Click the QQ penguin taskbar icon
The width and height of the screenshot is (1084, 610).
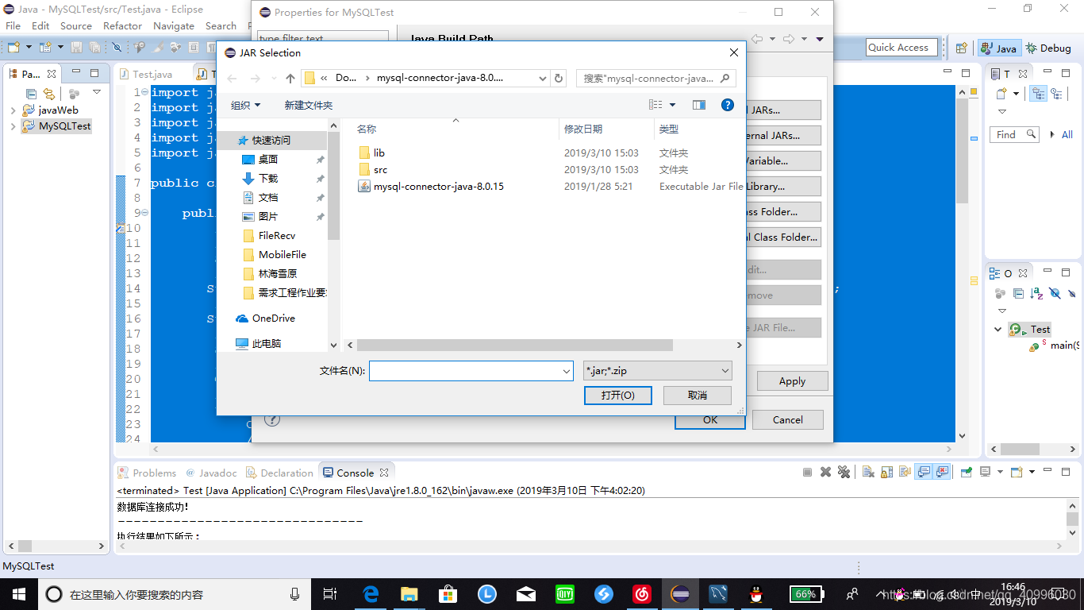[757, 594]
